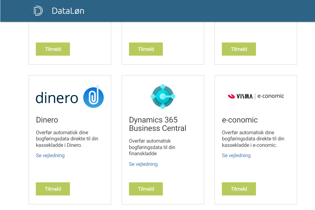
Task: Select the e-conomic card heading
Action: (x=240, y=120)
